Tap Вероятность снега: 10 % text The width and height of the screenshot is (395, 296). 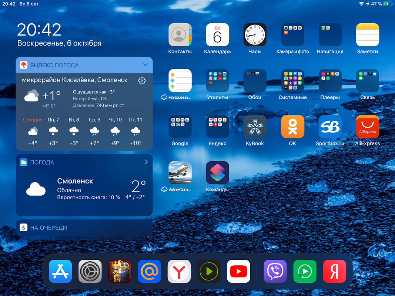89,197
